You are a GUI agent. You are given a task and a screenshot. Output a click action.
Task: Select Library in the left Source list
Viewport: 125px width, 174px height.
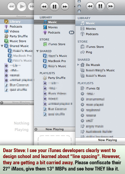(x=17, y=22)
